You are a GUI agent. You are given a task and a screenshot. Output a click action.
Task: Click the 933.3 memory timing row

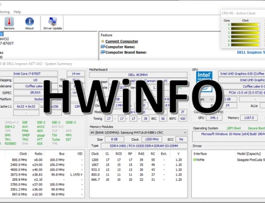(x=138, y=170)
